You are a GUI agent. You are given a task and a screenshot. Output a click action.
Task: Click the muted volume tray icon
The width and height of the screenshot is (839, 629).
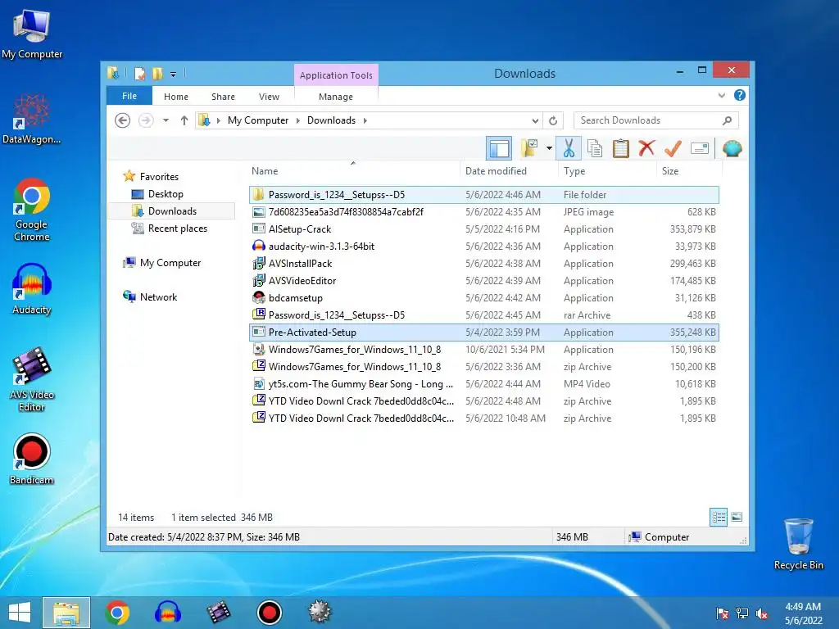click(x=762, y=613)
